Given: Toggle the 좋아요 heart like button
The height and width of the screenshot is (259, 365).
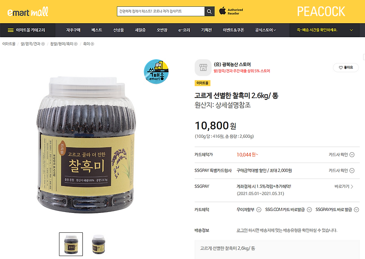Looking at the screenshot, I should tap(346, 67).
